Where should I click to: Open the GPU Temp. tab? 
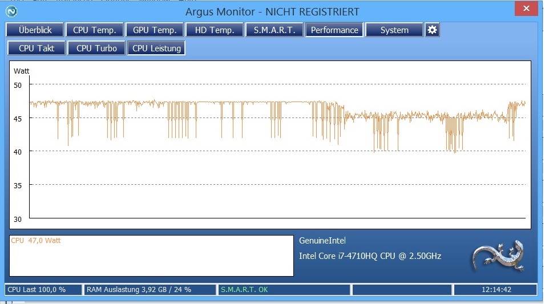point(155,30)
